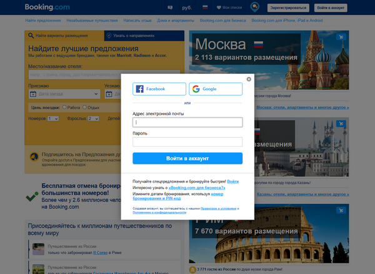
Task: Click the Google G logo icon
Action: (x=196, y=89)
